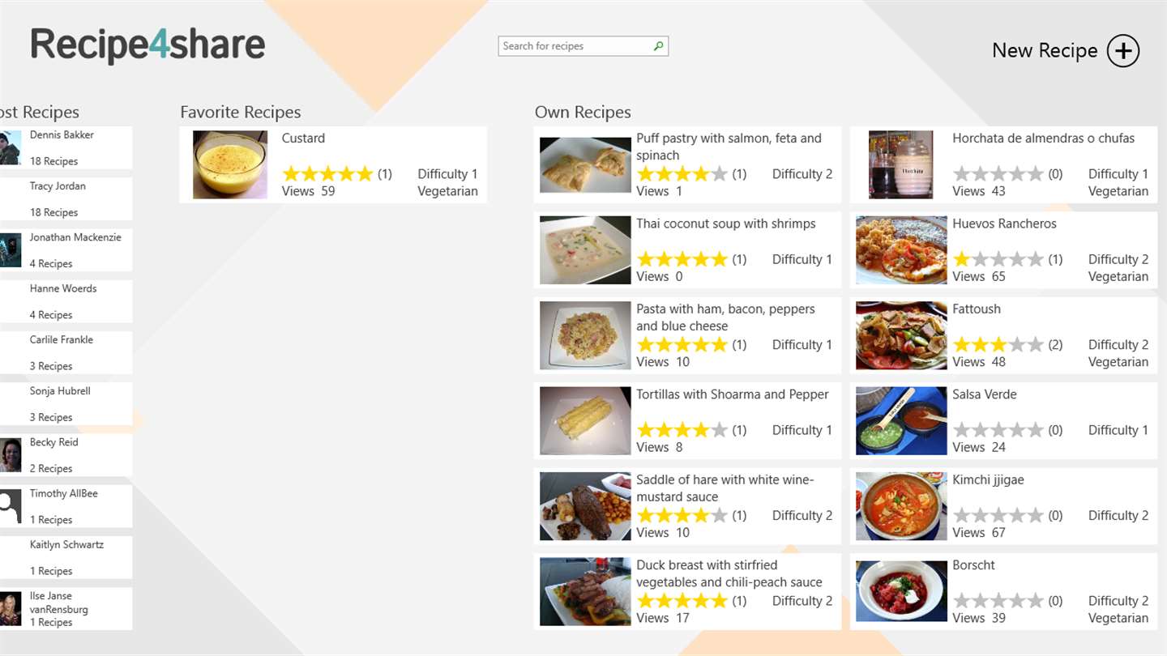This screenshot has height=656, width=1167.
Task: Click Jonathan Mackenzie's avatar image
Action: [x=10, y=250]
